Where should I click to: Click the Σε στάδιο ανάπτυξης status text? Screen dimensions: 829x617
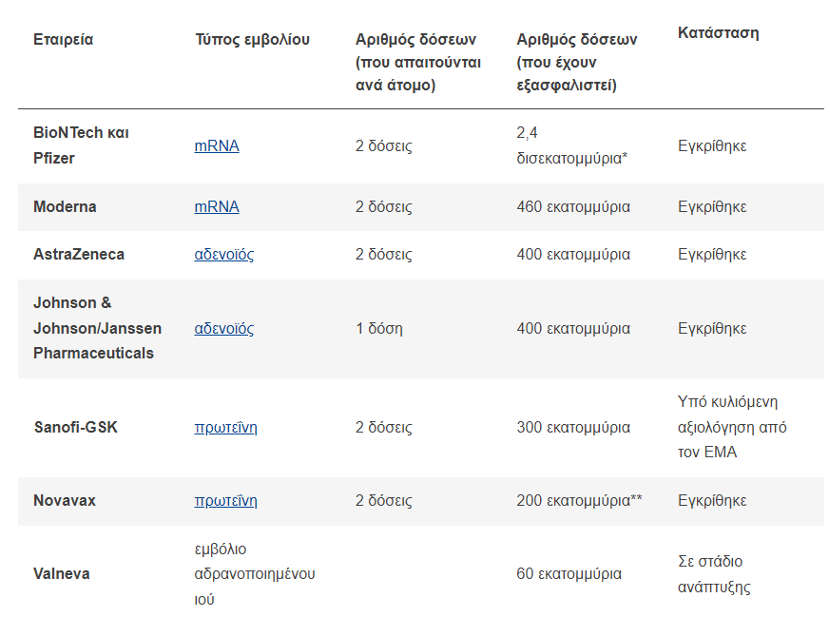714,574
